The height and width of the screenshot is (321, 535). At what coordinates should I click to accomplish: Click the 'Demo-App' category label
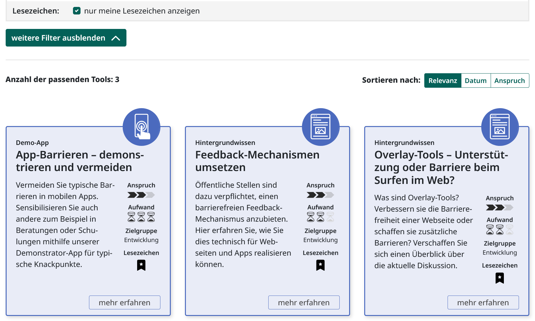pos(32,143)
